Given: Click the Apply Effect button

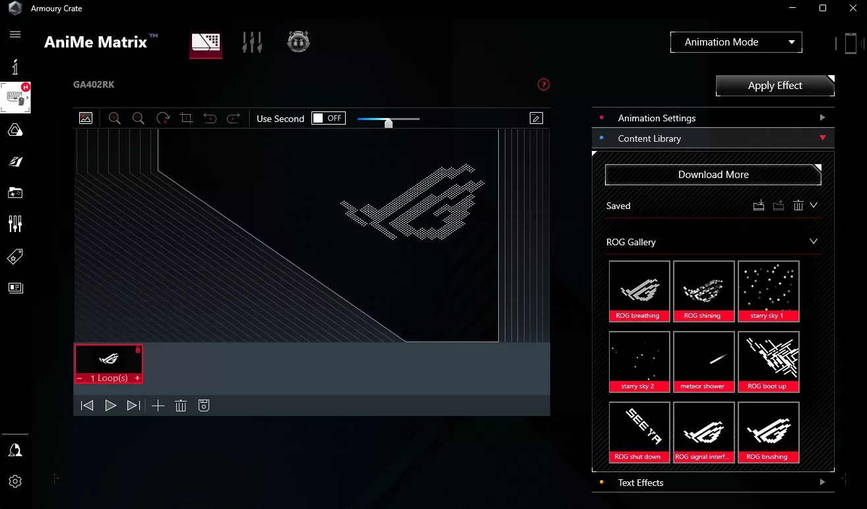Looking at the screenshot, I should [x=775, y=86].
